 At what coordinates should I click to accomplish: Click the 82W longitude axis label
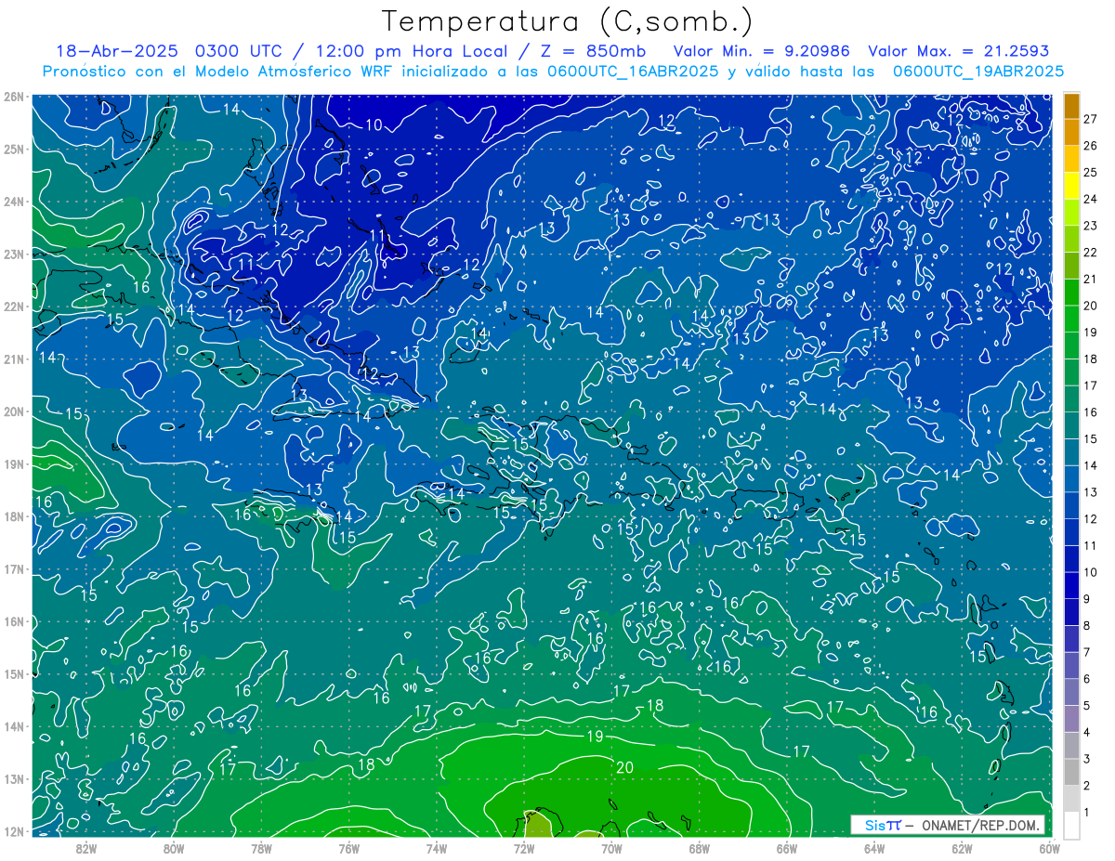pyautogui.click(x=86, y=848)
